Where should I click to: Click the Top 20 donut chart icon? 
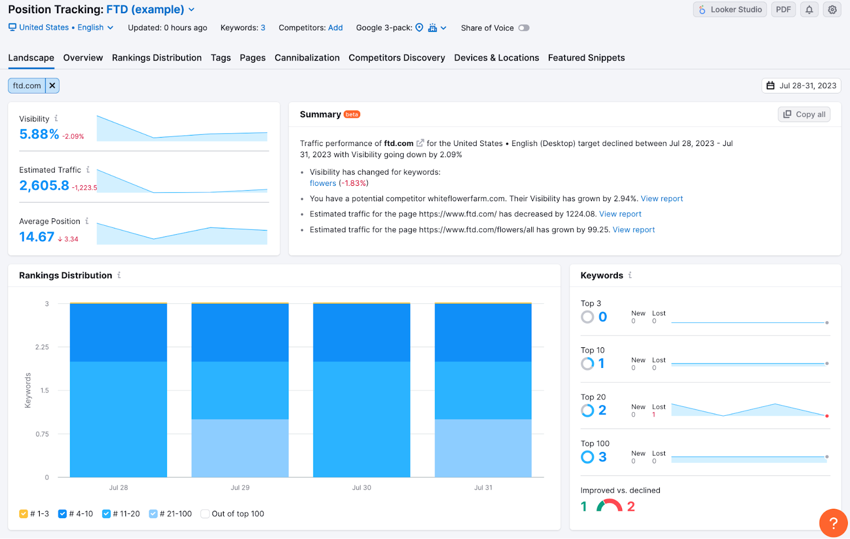coord(588,410)
